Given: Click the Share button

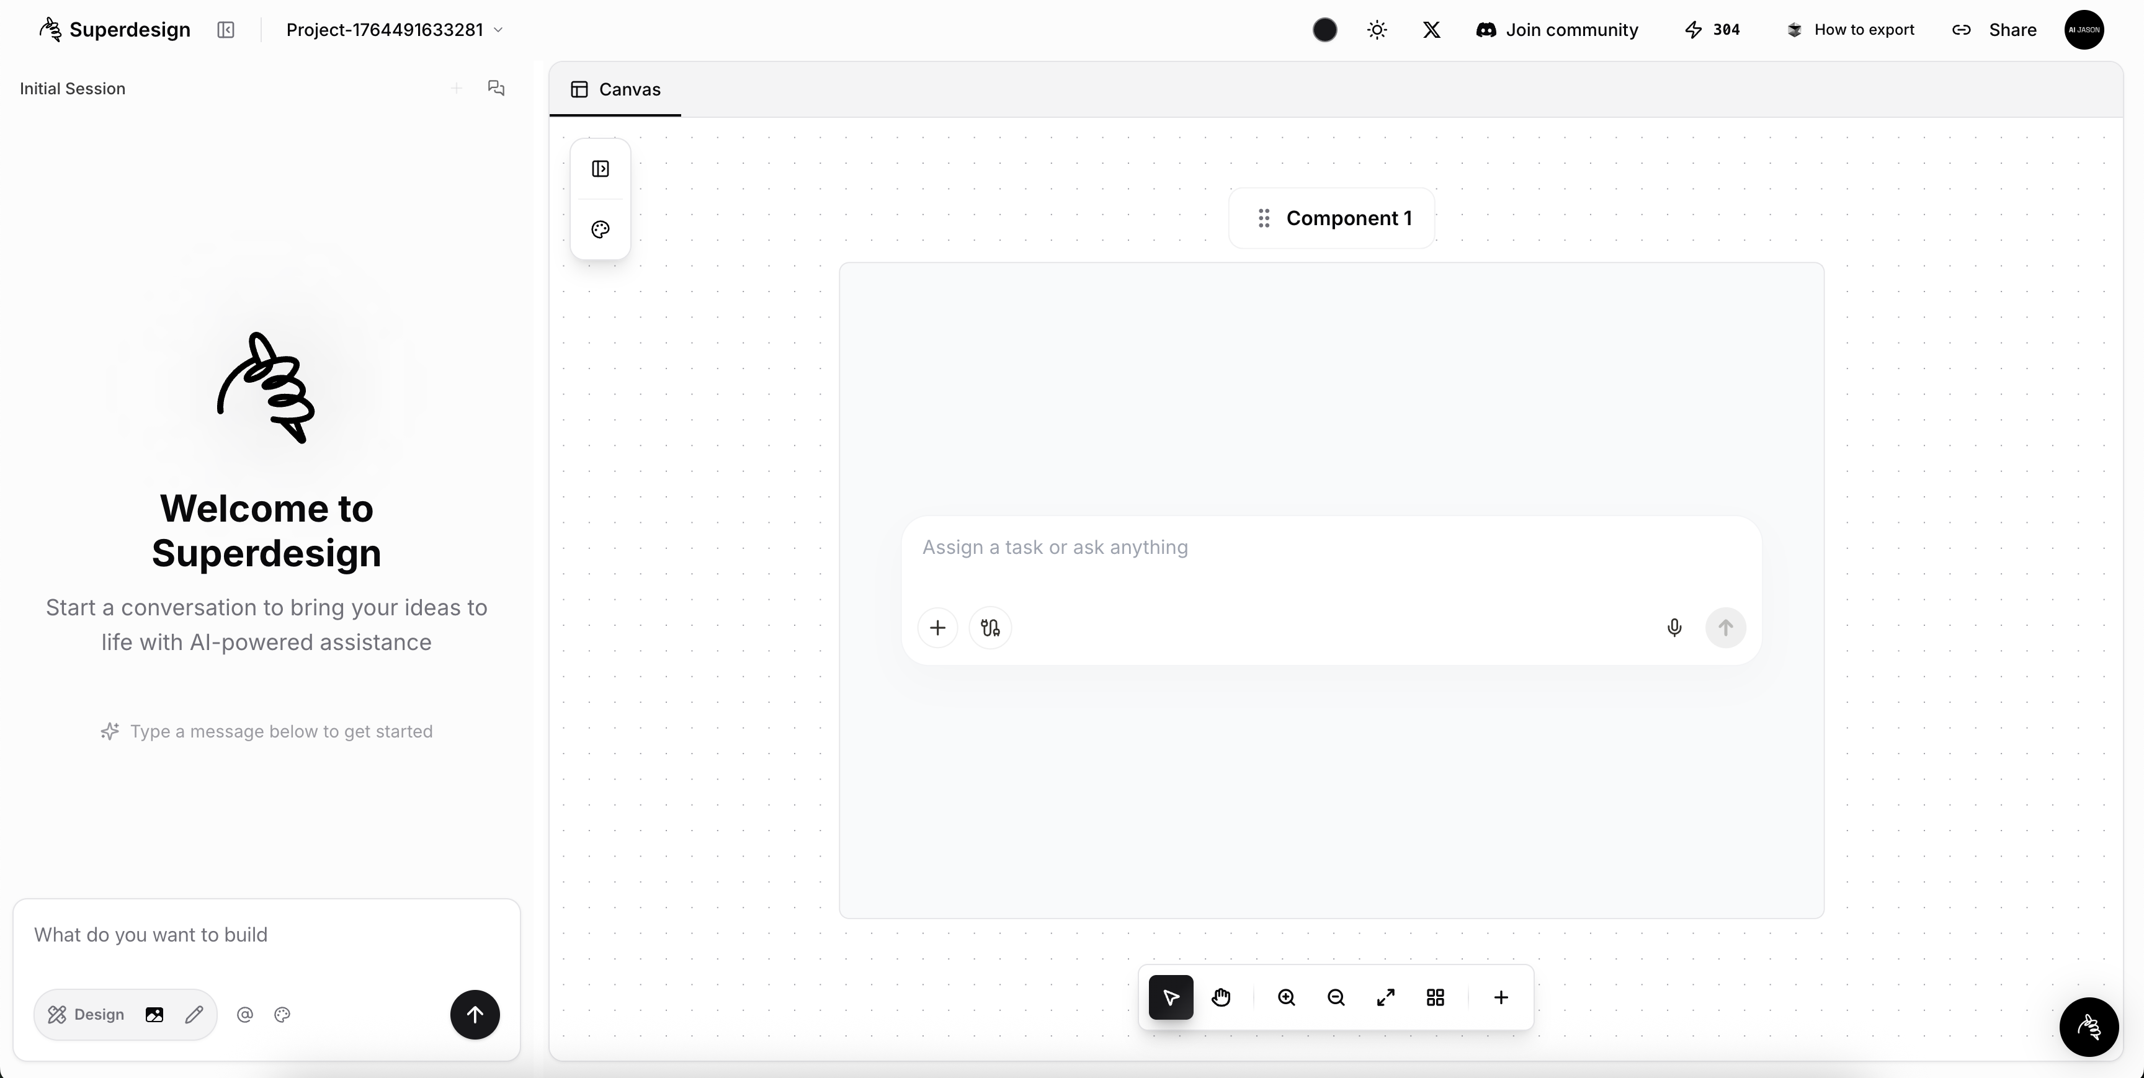Looking at the screenshot, I should [x=2012, y=30].
